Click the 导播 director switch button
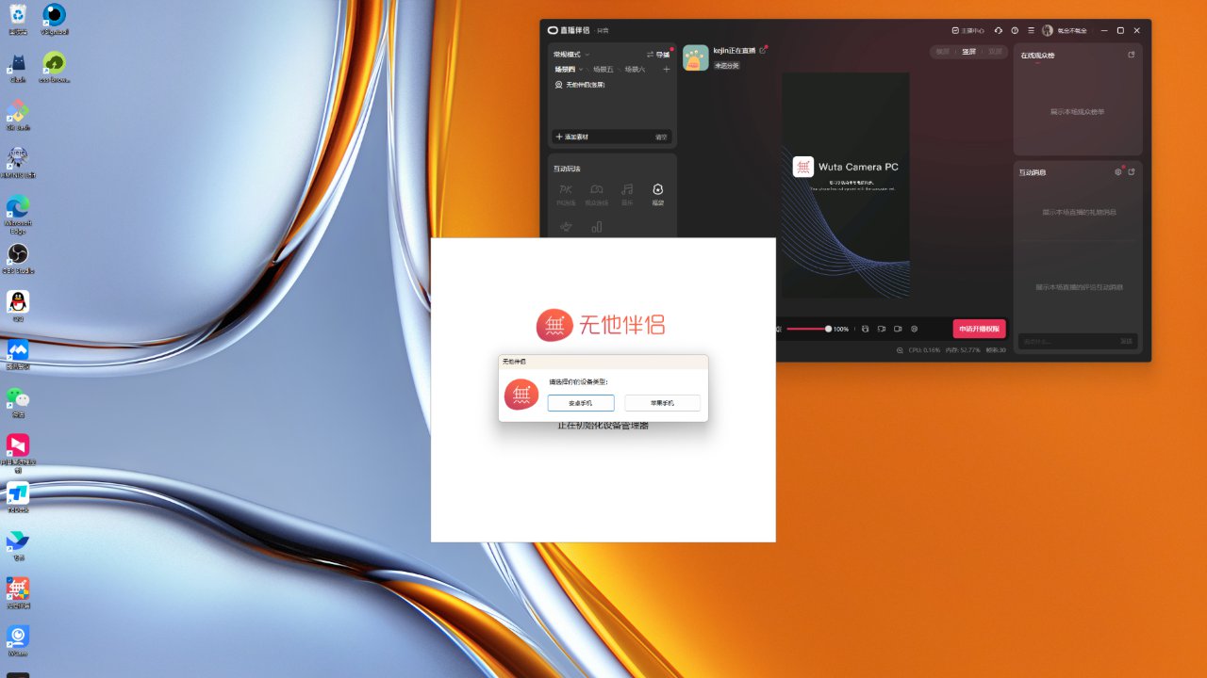Image resolution: width=1207 pixels, height=678 pixels. tap(658, 55)
